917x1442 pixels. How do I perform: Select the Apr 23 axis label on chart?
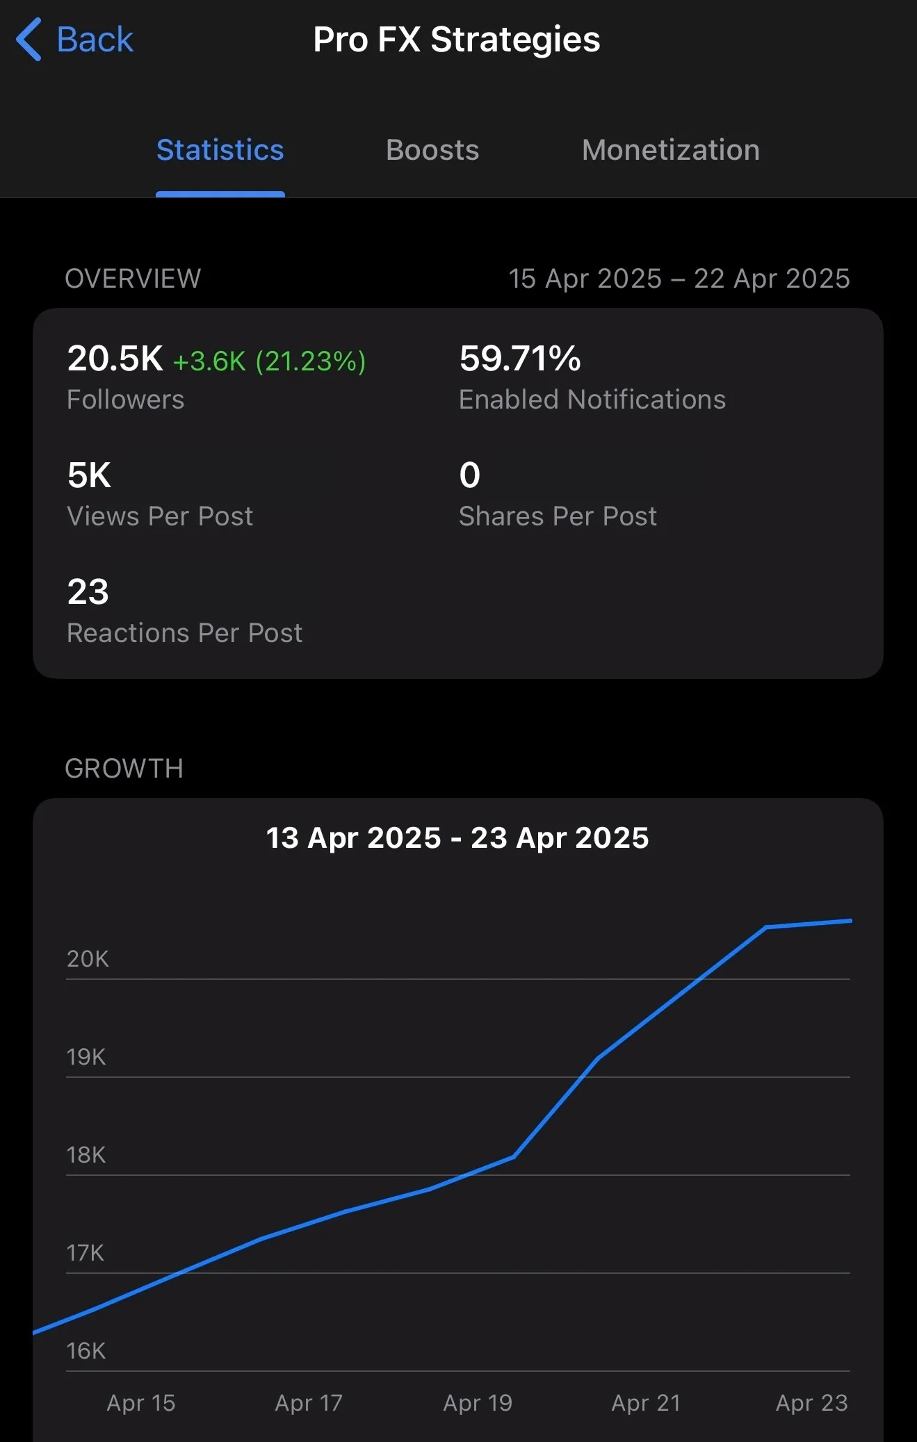812,1403
